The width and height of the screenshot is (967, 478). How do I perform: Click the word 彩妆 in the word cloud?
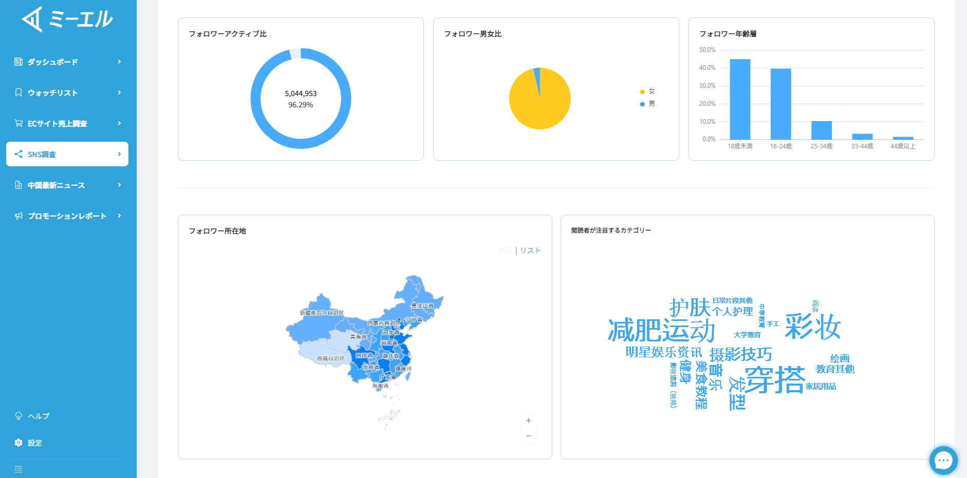tap(812, 327)
